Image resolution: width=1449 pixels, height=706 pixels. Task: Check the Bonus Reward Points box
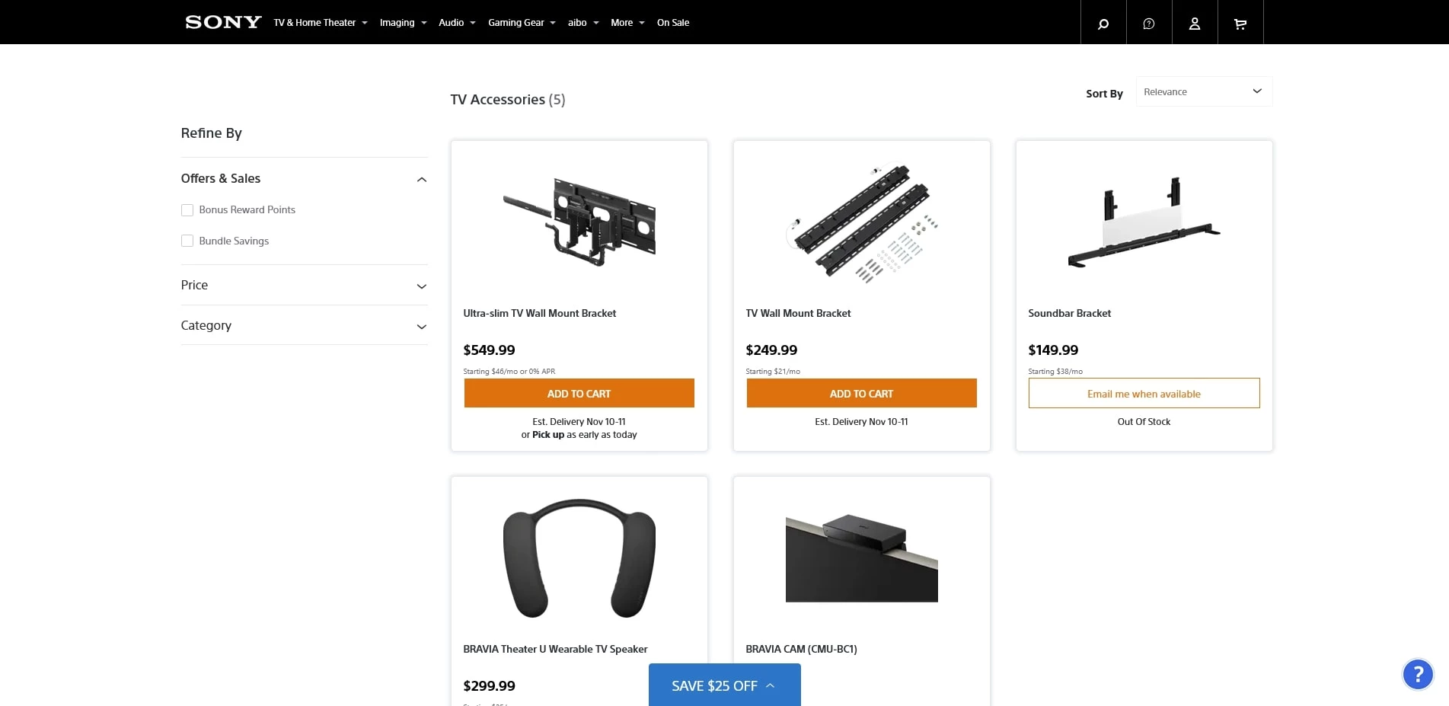point(187,210)
